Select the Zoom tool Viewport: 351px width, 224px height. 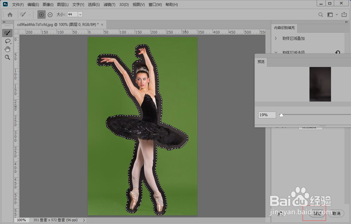[x=7, y=57]
